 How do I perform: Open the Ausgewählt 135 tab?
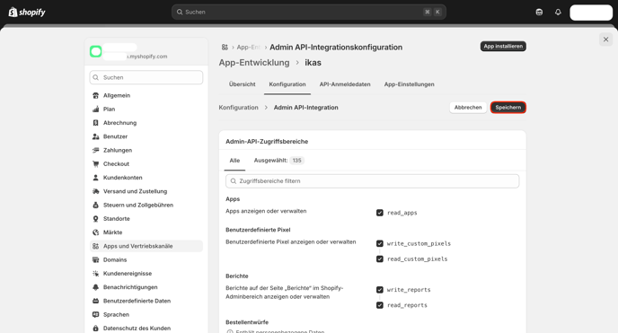click(x=278, y=160)
